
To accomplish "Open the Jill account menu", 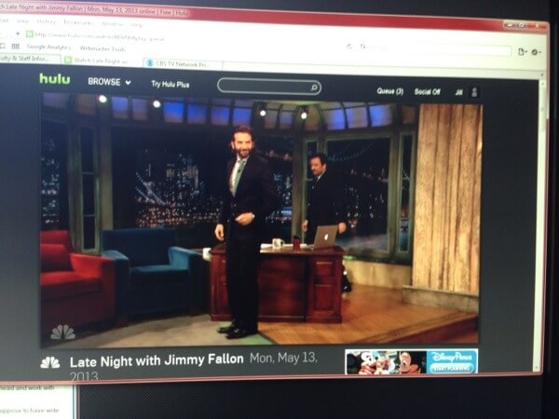I will [x=458, y=93].
